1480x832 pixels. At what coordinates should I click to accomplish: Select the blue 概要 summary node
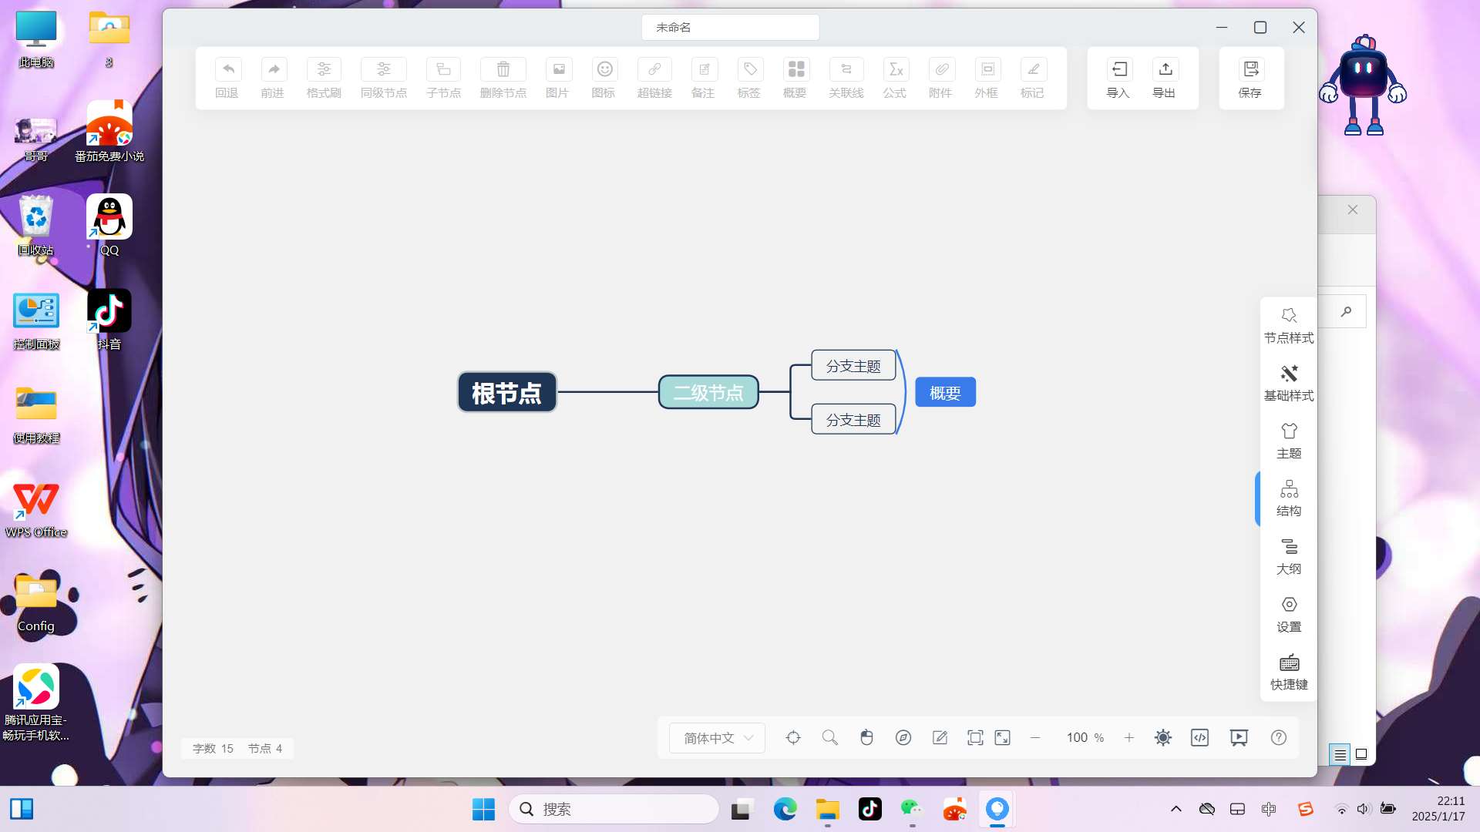(x=945, y=392)
